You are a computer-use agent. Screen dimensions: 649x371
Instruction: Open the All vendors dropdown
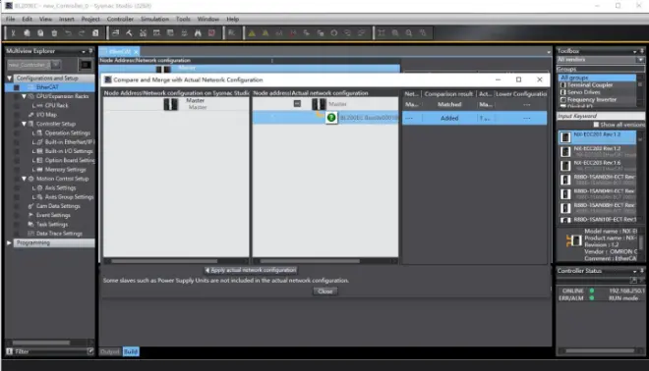click(640, 60)
